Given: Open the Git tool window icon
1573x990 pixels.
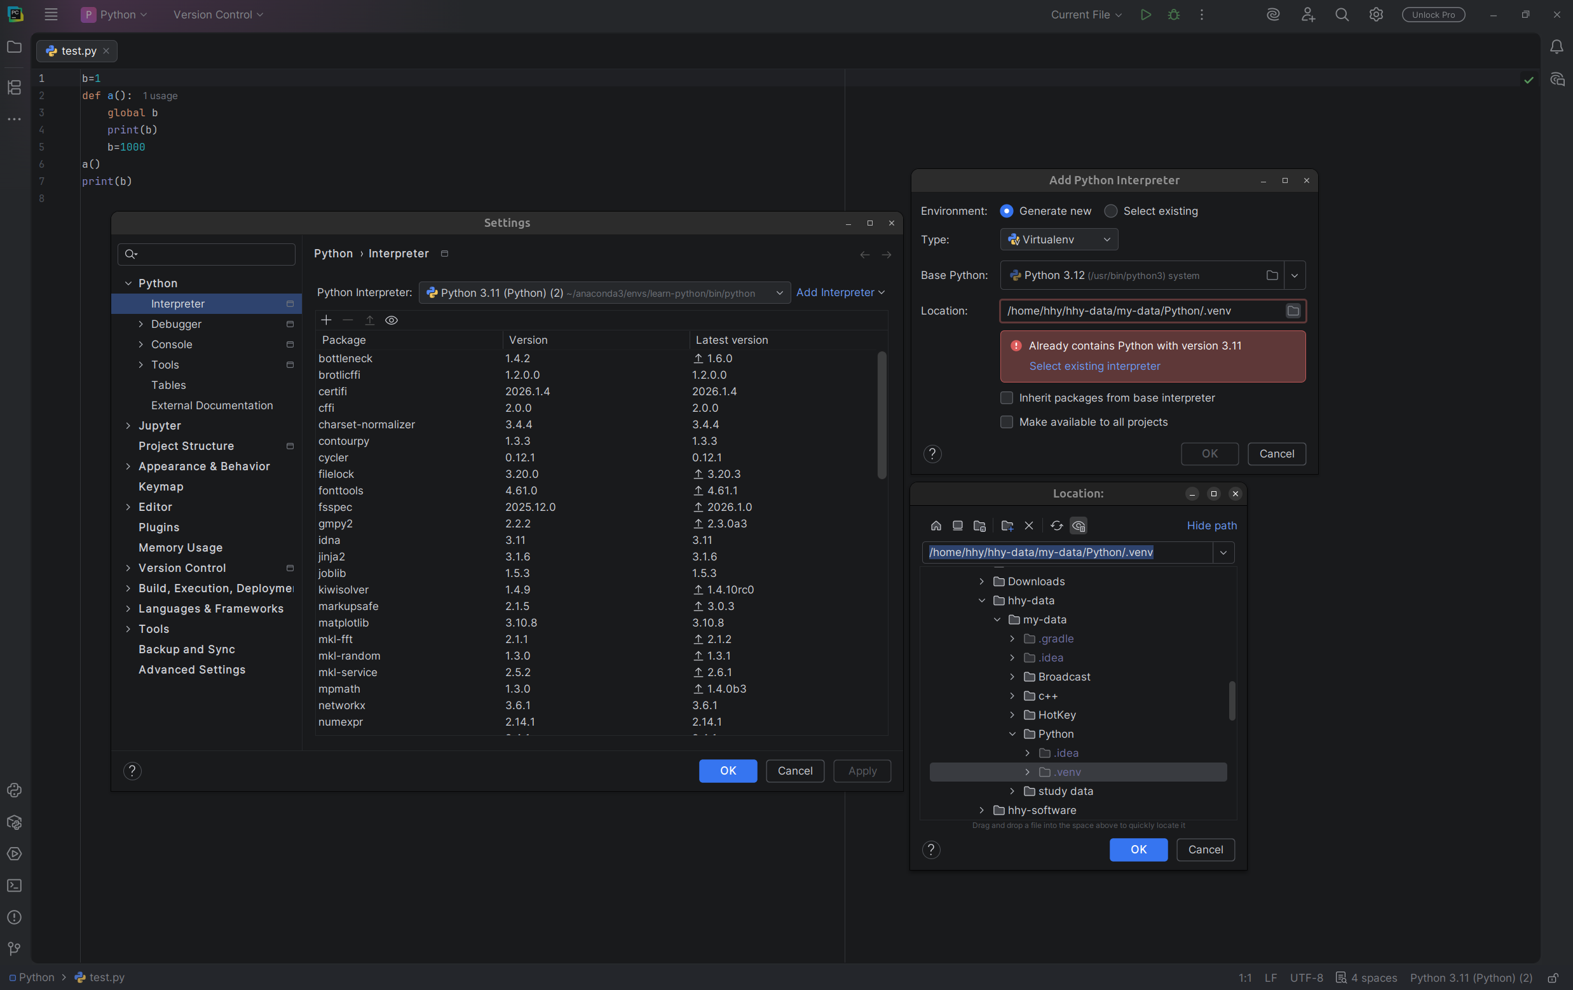Looking at the screenshot, I should tap(15, 949).
